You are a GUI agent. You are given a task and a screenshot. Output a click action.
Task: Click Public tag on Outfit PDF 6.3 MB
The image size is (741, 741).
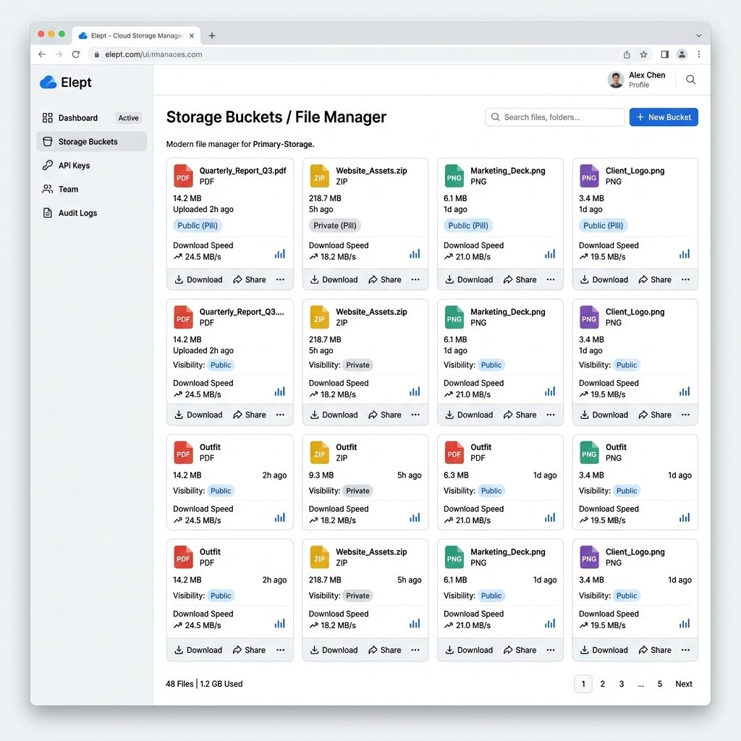(491, 491)
